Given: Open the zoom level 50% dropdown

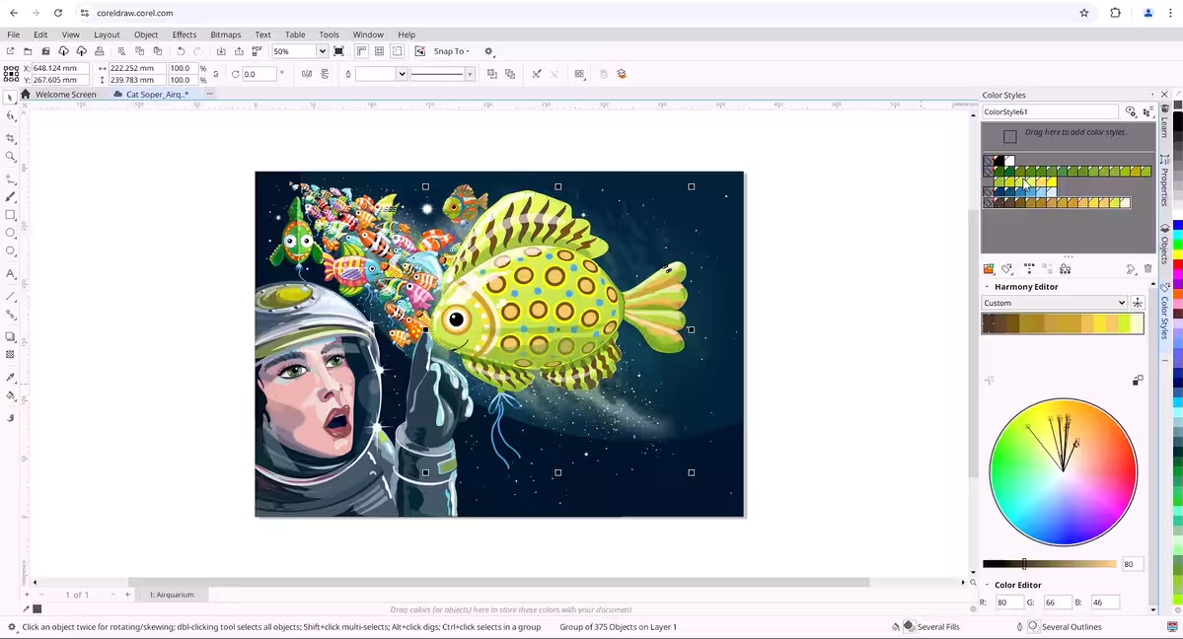Looking at the screenshot, I should (x=322, y=51).
